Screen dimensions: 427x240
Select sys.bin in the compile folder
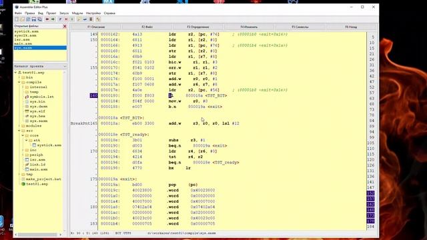tap(37, 101)
